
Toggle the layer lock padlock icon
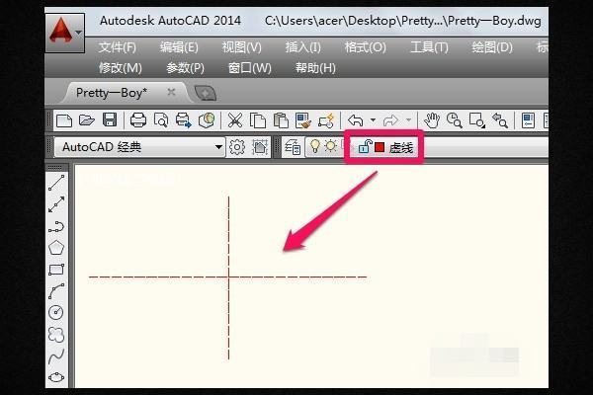364,147
